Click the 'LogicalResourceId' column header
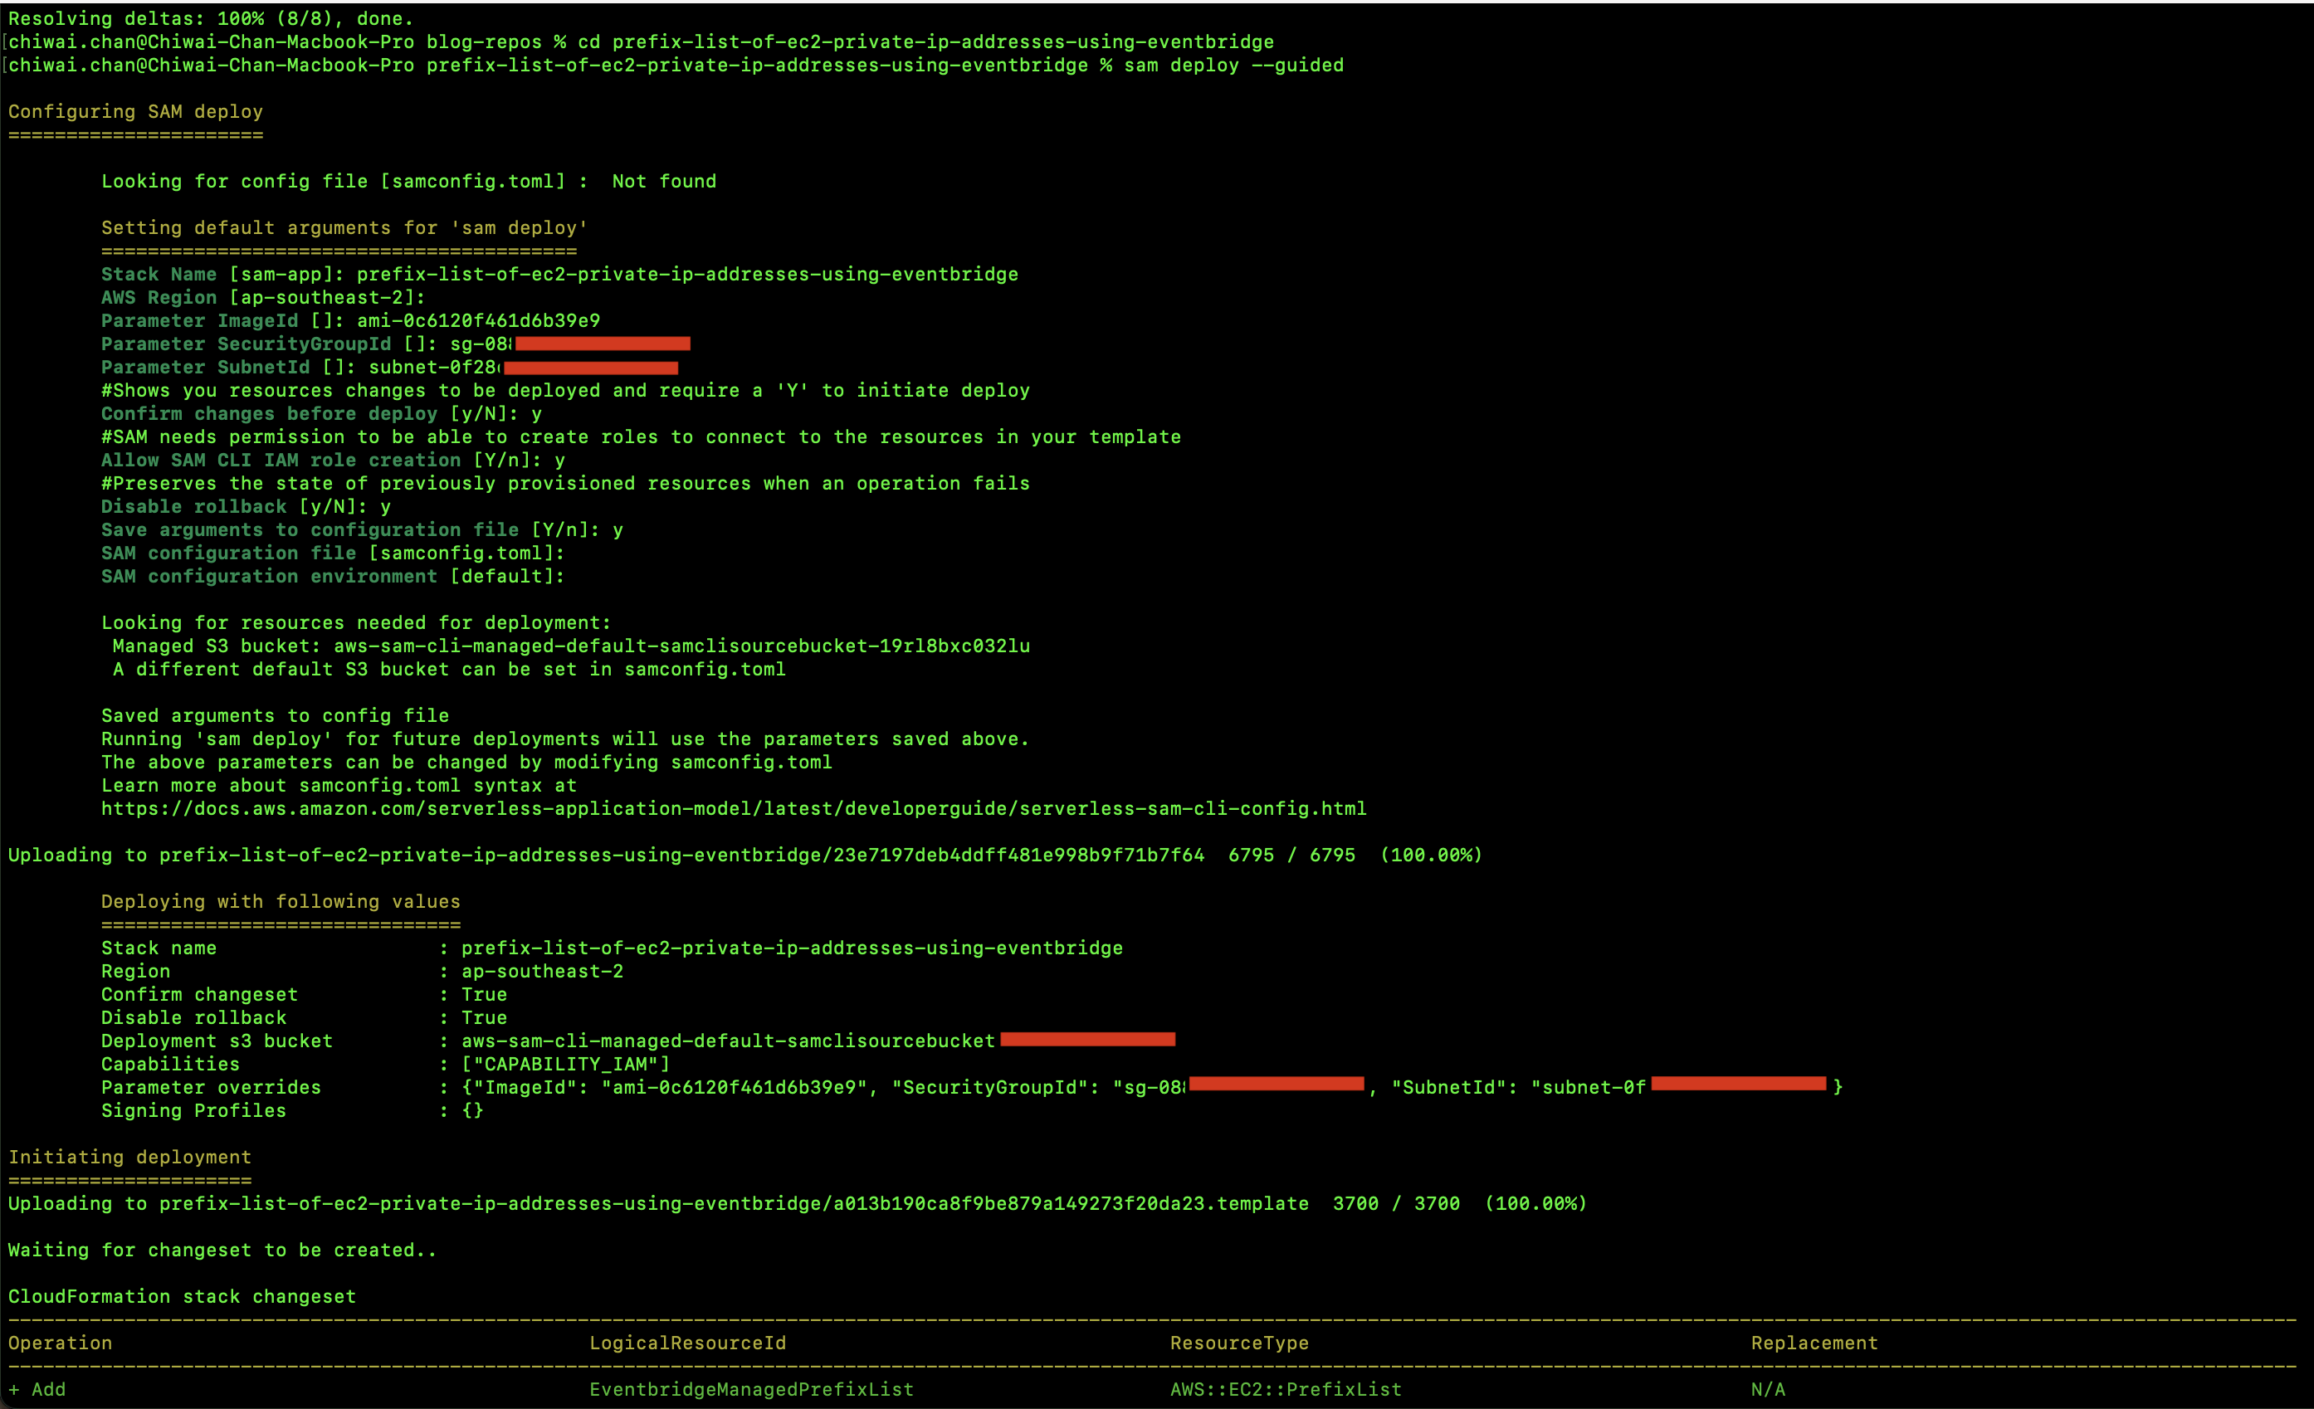Screen dimensions: 2314x1409 point(687,1343)
